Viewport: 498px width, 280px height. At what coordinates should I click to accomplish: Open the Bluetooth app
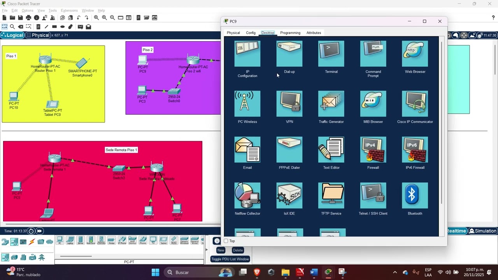[415, 196]
